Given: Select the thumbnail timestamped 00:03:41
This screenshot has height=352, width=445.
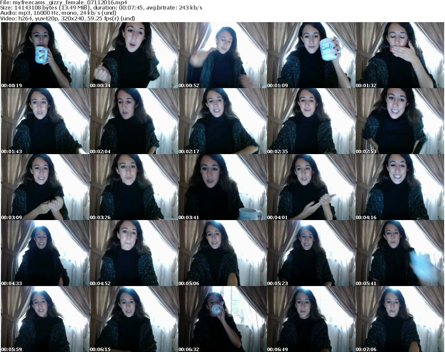Looking at the screenshot, I should [223, 187].
